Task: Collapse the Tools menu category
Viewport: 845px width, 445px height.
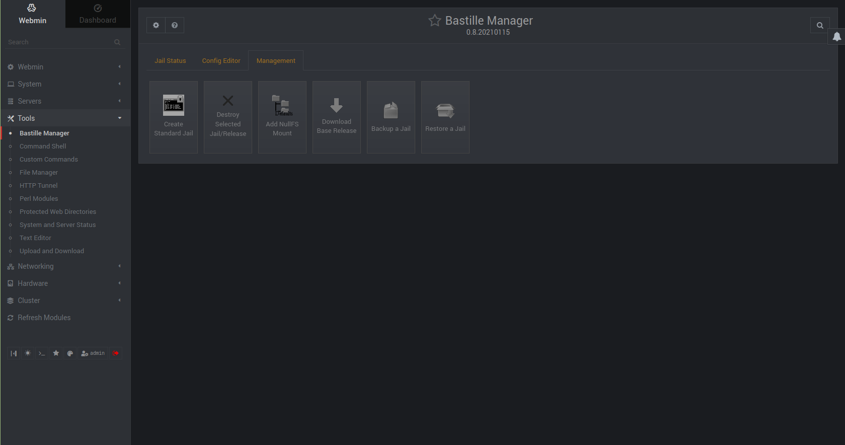Action: (x=65, y=118)
